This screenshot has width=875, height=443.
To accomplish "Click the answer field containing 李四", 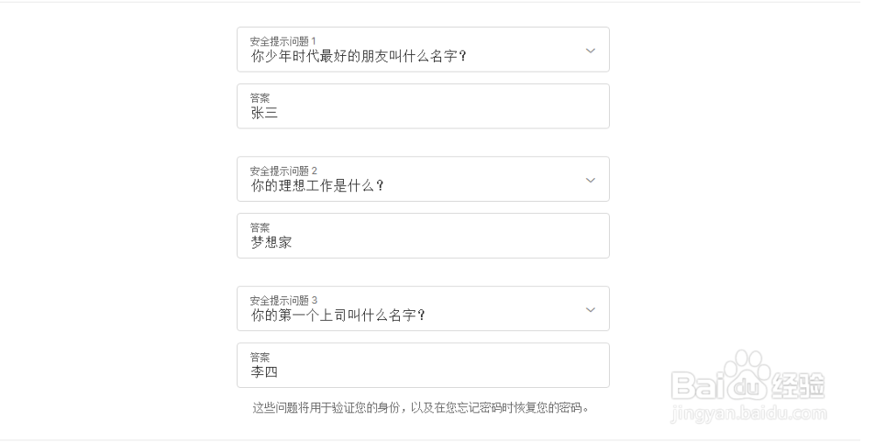I will point(423,371).
